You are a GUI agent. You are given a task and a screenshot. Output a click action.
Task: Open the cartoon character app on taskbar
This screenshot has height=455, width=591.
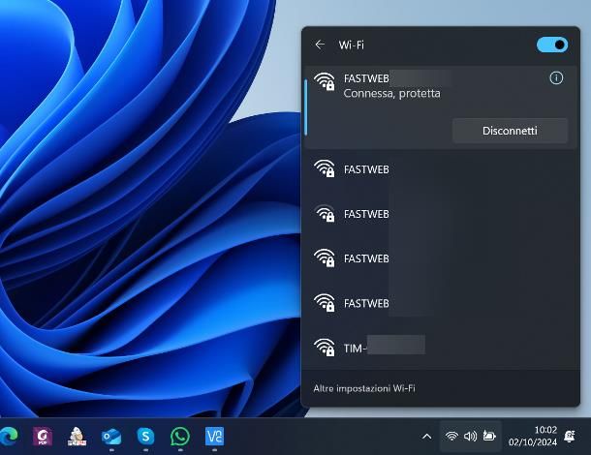click(77, 437)
